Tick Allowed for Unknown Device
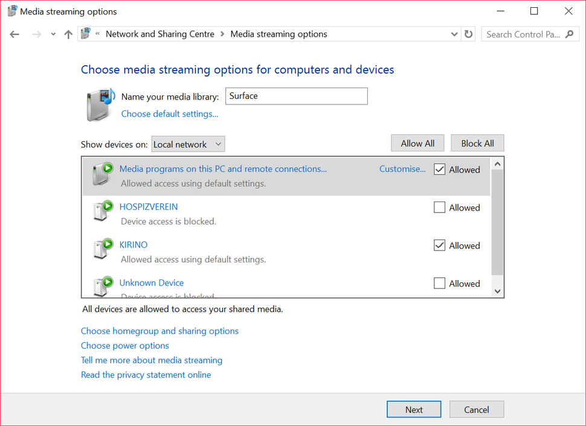Viewport: 586px width, 426px height. 439,284
